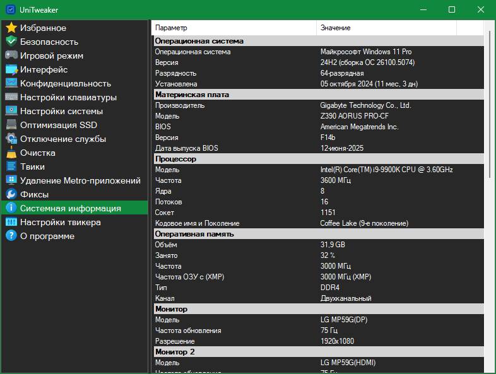This screenshot has height=374, width=496.
Task: Click the DDR4 memory type value
Action: click(330, 288)
